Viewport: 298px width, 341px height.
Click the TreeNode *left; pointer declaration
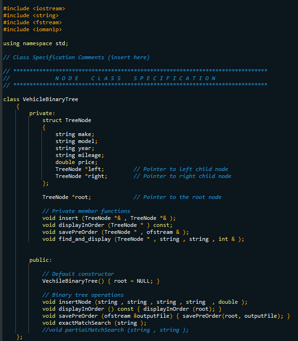[x=80, y=169]
